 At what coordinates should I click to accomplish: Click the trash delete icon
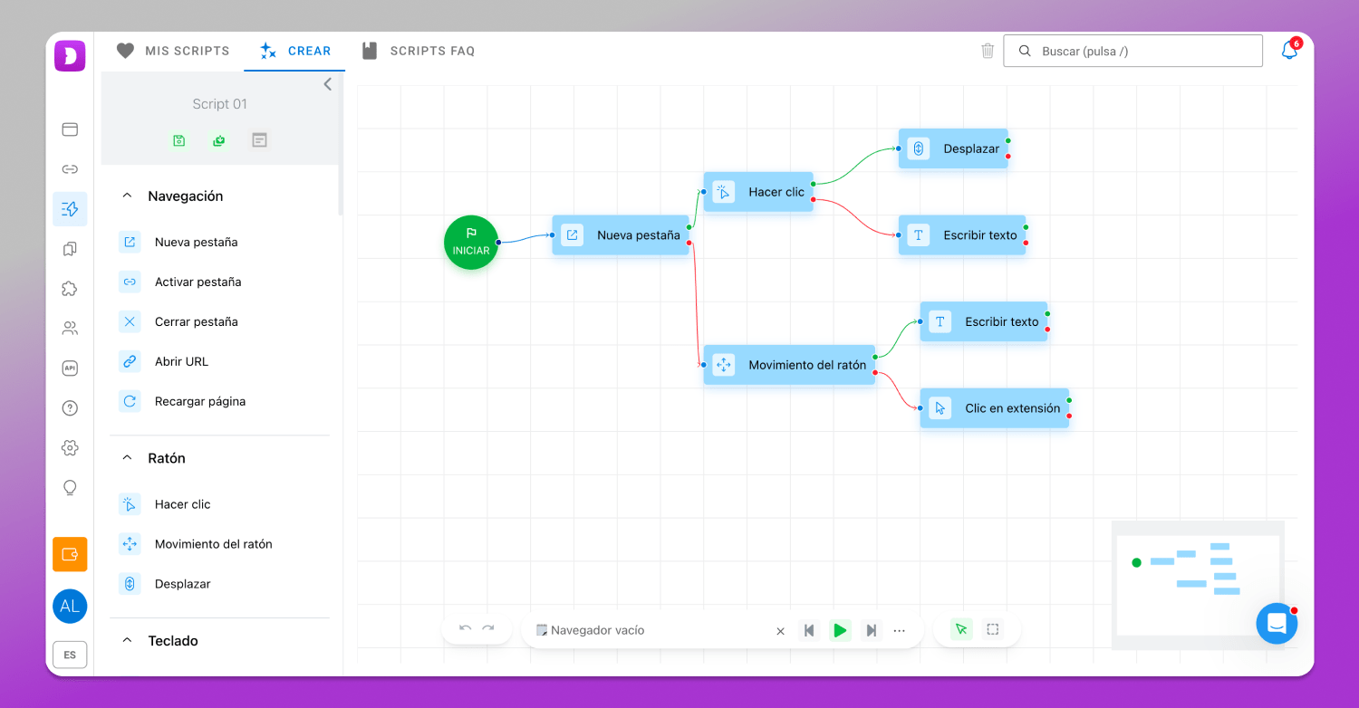click(988, 51)
